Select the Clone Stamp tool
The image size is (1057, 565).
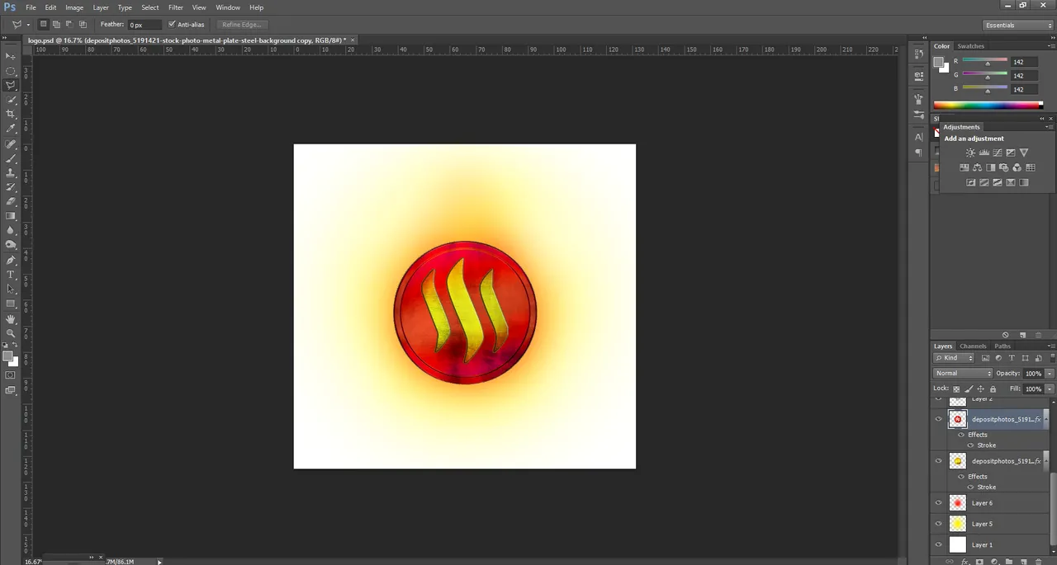(11, 172)
